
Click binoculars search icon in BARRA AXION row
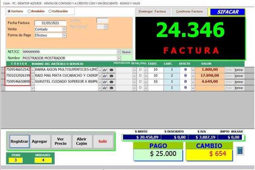tap(105, 70)
